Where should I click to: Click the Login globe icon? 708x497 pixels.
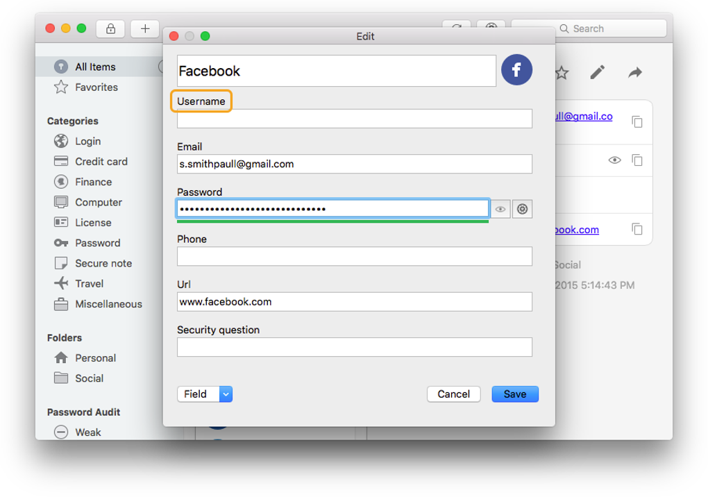click(61, 141)
